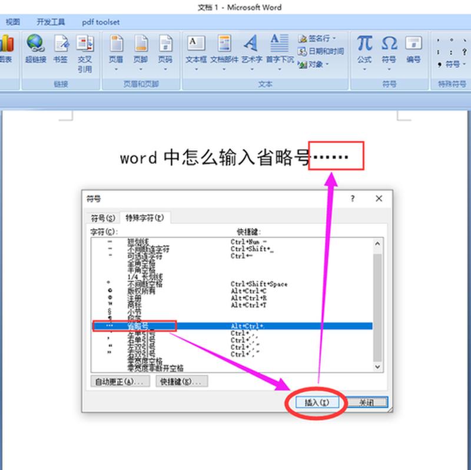Click the 文档部件 quick parts icon

pyautogui.click(x=224, y=43)
